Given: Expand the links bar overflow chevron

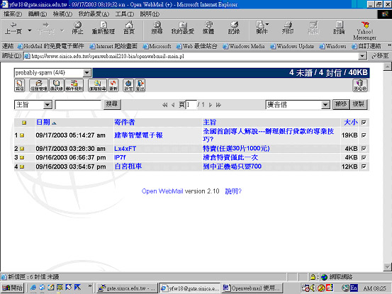Looking at the screenshot, I should click(x=389, y=45).
